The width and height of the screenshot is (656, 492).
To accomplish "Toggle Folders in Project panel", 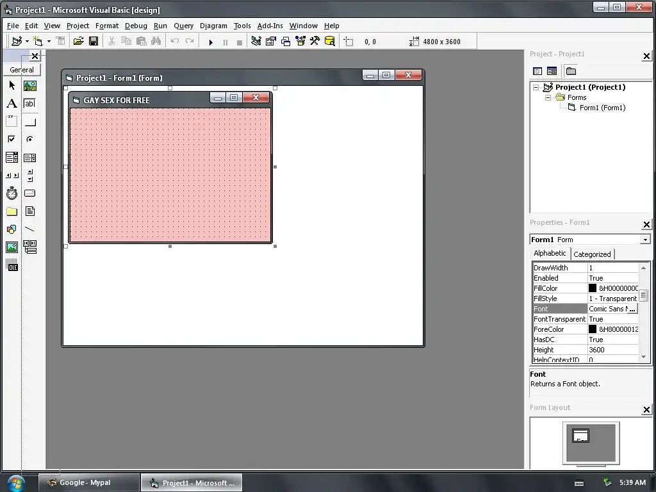I will [571, 71].
